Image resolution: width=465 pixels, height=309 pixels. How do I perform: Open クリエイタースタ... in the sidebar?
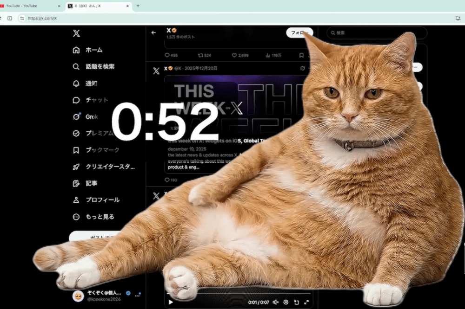click(104, 167)
